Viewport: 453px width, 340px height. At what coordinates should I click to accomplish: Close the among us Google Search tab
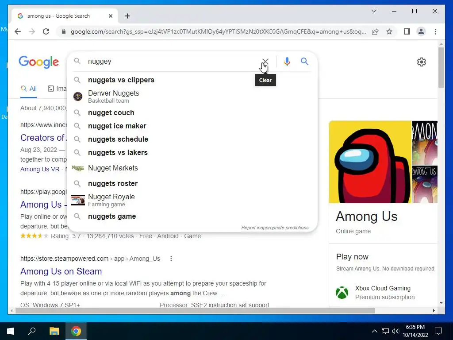click(x=110, y=16)
